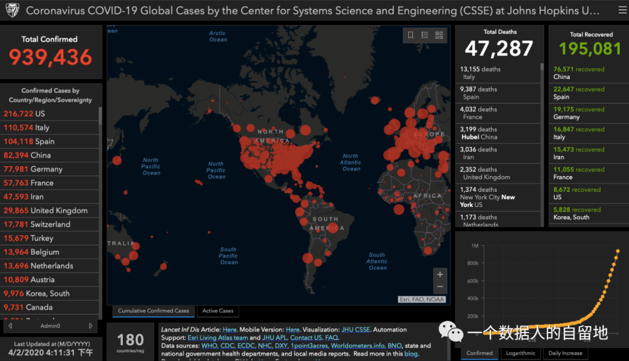This screenshot has height=361, width=629.
Task: Open the basemap gallery grid icon
Action: point(439,35)
